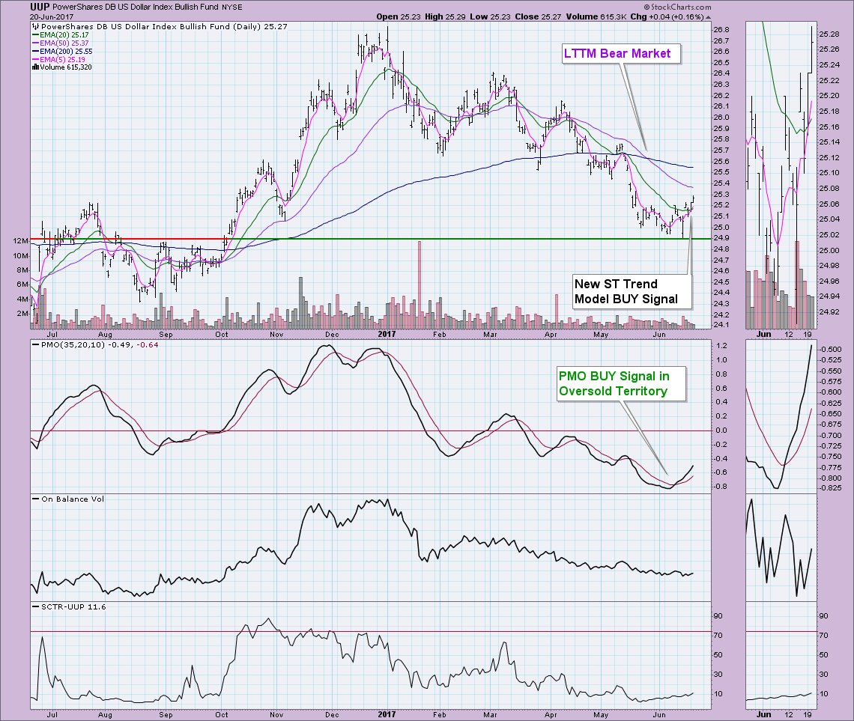Click the PMO BUY Signal in Oversold Territory note
Viewport: 854px width, 721px height.
[613, 383]
